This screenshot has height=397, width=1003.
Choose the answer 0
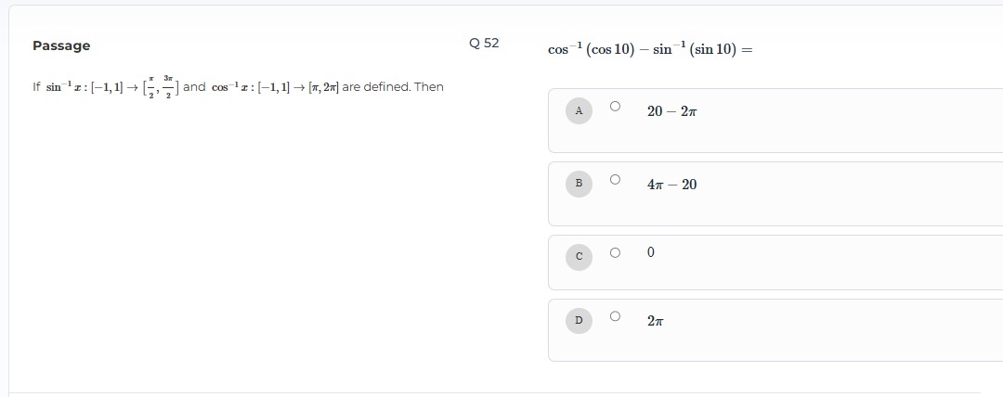(650, 252)
